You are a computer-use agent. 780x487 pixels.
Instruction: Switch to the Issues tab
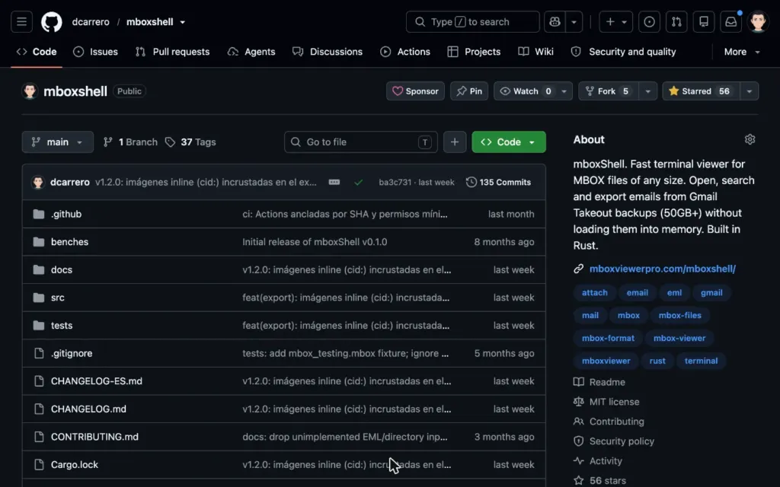tap(95, 52)
